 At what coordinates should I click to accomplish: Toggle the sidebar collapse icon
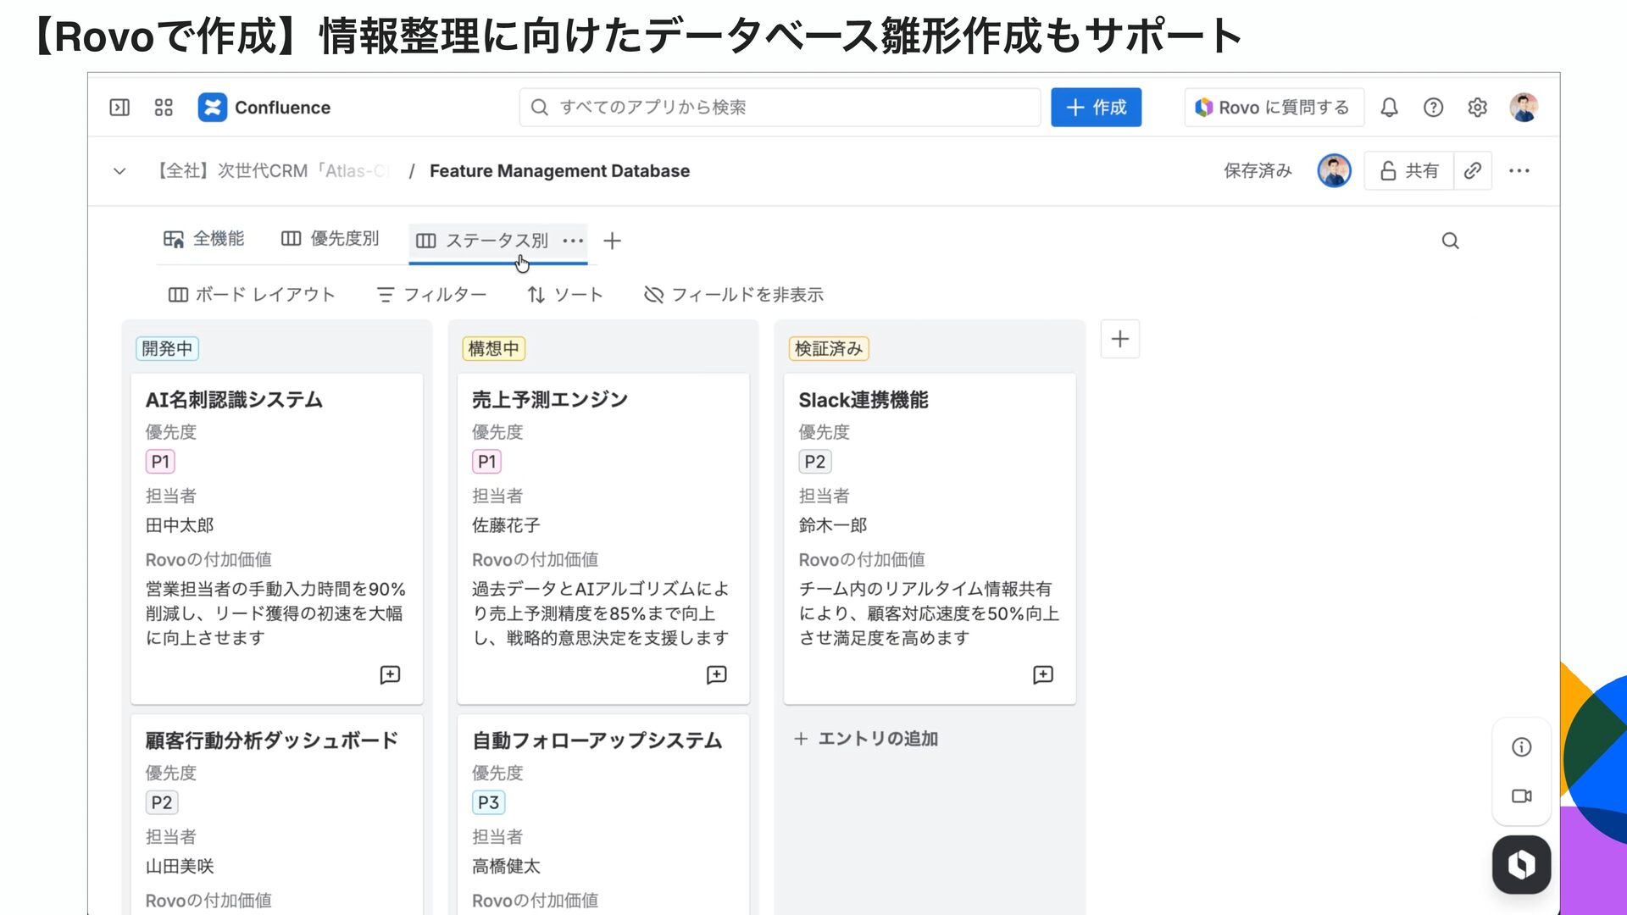point(119,108)
